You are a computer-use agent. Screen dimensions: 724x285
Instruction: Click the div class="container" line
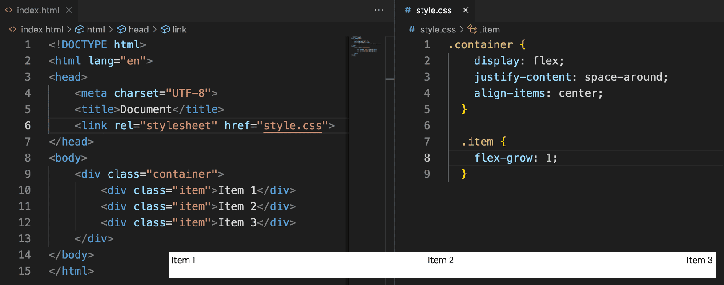coord(149,174)
